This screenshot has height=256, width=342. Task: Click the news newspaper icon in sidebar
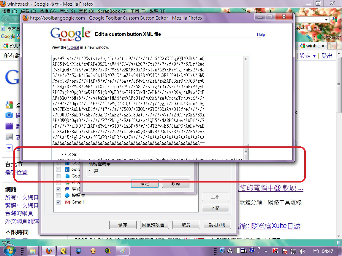tap(9, 137)
